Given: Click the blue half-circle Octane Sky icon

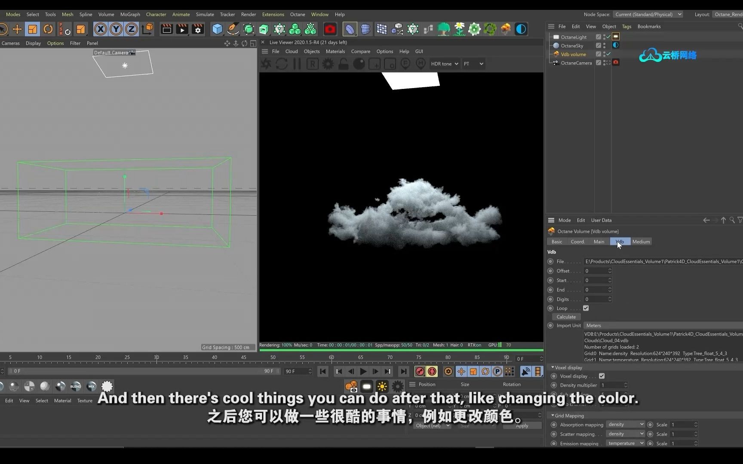Looking at the screenshot, I should [x=521, y=29].
